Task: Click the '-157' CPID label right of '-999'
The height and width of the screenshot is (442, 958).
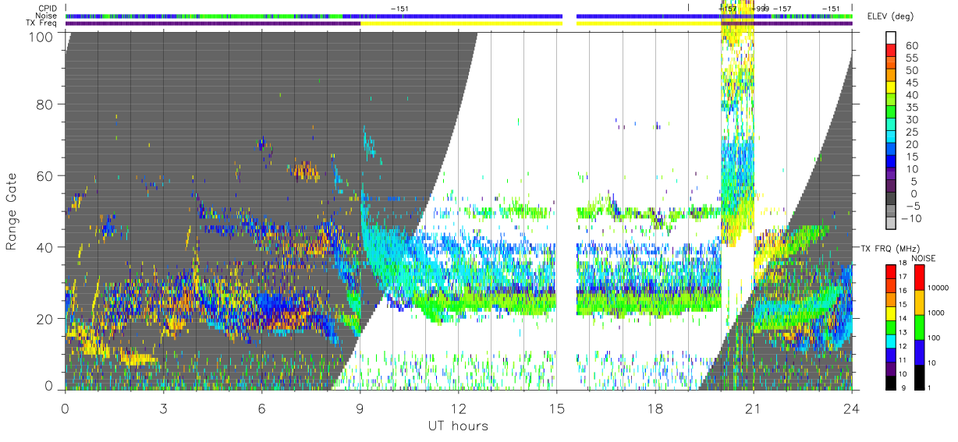Action: tap(782, 9)
